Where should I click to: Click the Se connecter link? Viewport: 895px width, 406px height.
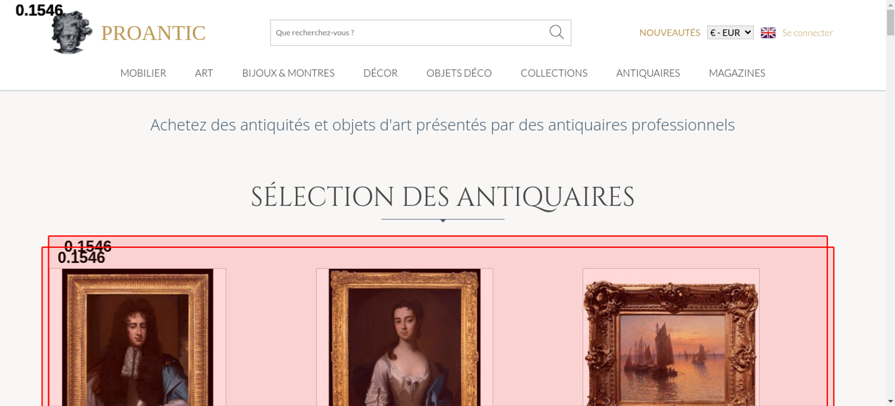pyautogui.click(x=807, y=33)
